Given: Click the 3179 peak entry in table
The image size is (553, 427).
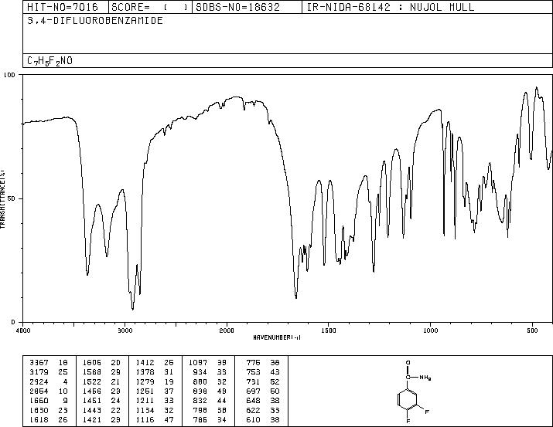Looking at the screenshot, I should click(x=49, y=371).
